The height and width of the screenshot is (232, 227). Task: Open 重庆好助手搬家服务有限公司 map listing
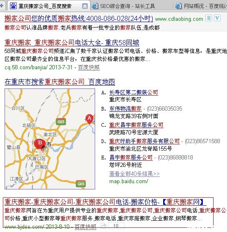[144, 141]
